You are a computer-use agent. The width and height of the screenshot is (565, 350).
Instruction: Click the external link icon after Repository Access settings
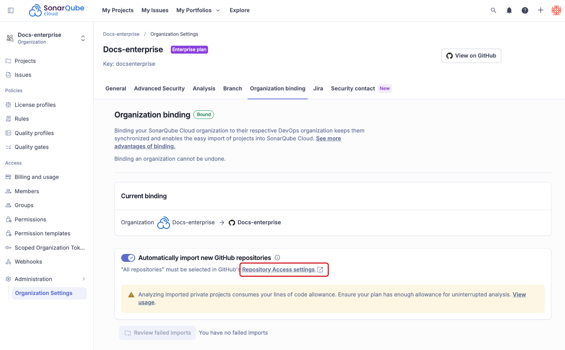(x=320, y=269)
